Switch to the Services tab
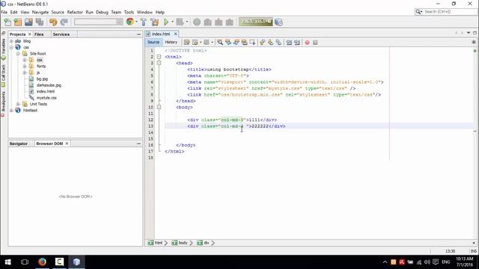Viewport: 479px width, 269px height. (61, 34)
